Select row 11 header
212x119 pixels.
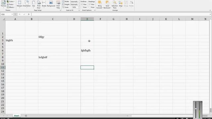point(3,67)
